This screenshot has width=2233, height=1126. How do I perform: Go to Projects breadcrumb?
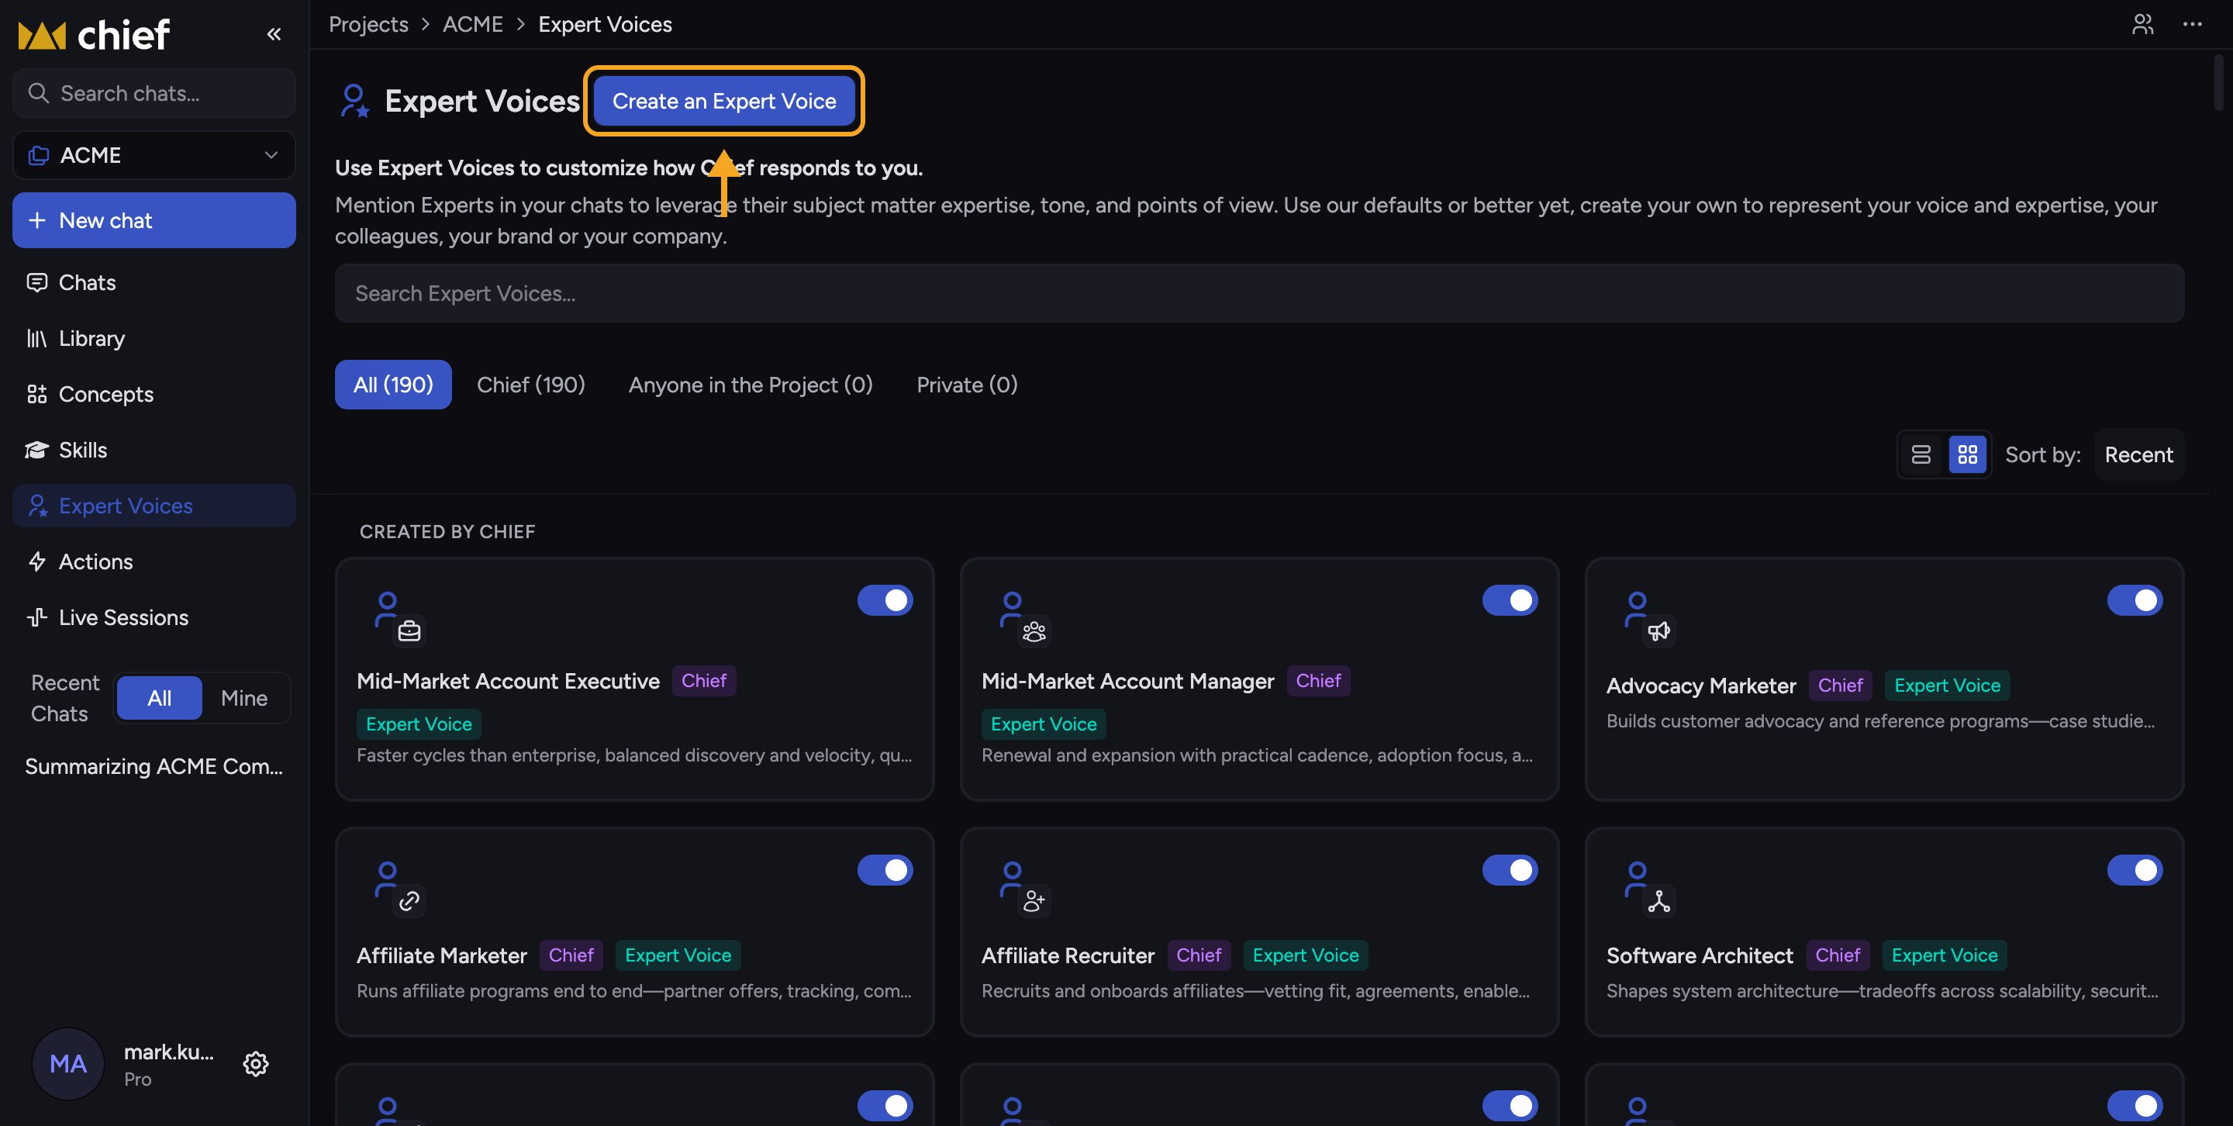pyautogui.click(x=368, y=24)
